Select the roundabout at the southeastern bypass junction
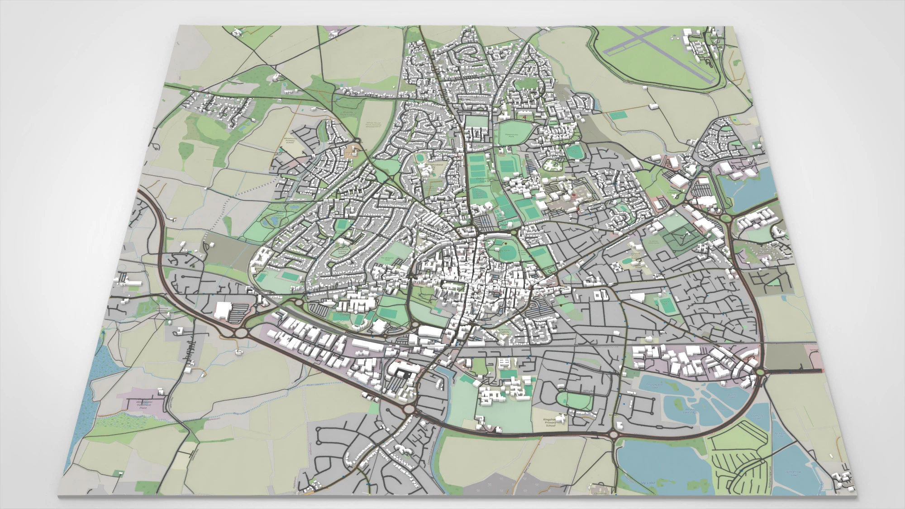This screenshot has height=509, width=905. coord(614,434)
